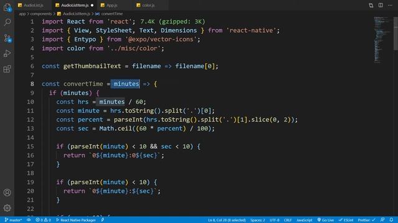Open the Extensions view

7,69
